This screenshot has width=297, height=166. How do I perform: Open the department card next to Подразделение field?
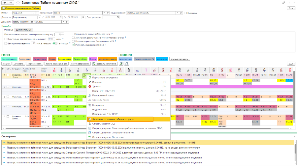[181, 13]
